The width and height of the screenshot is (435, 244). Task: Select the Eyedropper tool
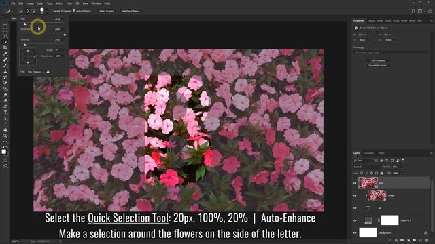5,54
